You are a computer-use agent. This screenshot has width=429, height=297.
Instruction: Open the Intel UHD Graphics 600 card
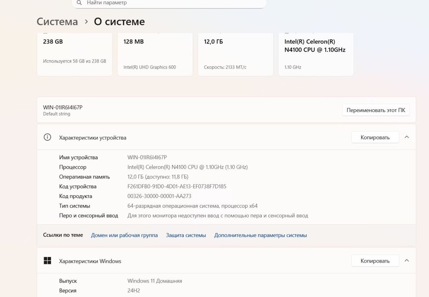point(155,53)
